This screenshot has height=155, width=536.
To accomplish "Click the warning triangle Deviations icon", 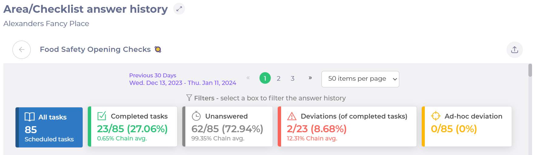I will [292, 116].
